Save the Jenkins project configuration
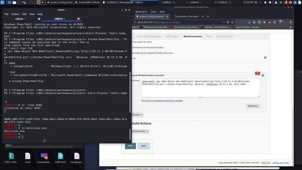The image size is (302, 170). point(130,146)
